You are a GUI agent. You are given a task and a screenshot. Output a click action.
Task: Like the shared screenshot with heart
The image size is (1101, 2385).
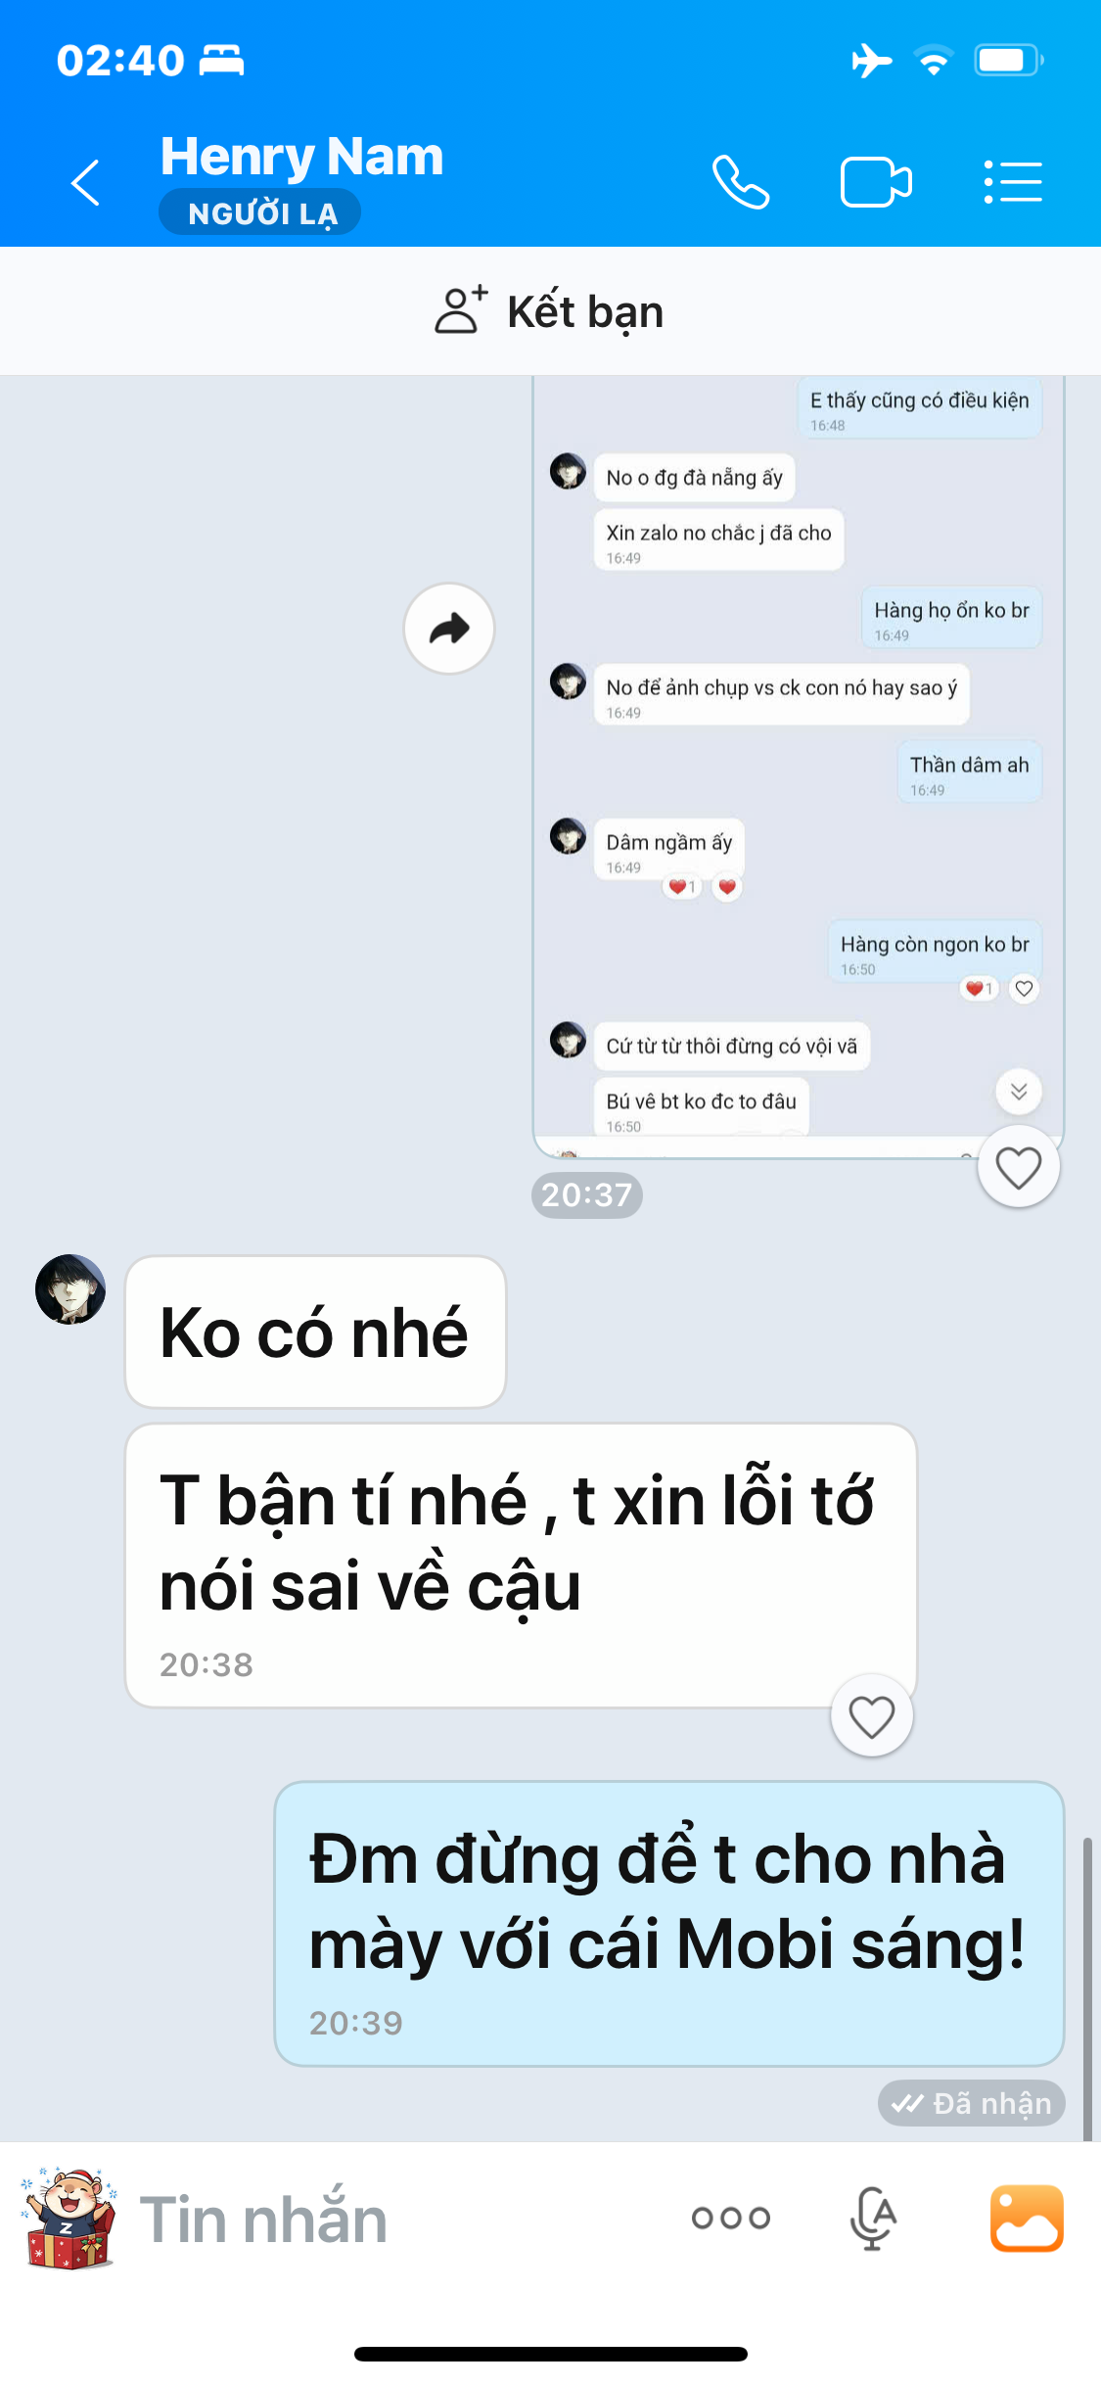pos(1018,1167)
